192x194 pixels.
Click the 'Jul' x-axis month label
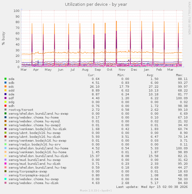tap(72, 70)
